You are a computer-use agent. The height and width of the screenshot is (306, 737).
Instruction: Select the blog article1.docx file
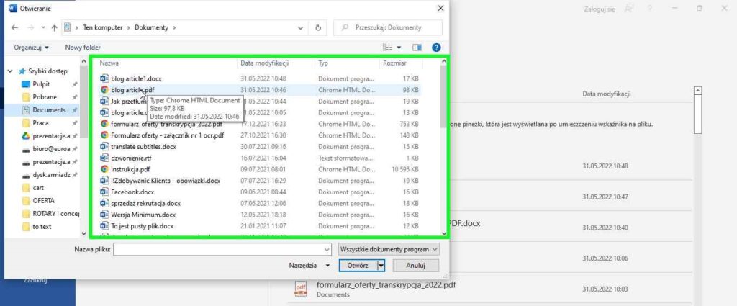point(135,78)
